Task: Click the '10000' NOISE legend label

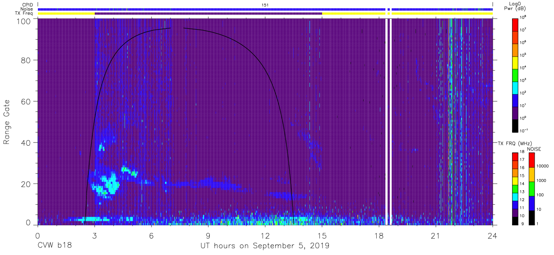Action: 542,166
